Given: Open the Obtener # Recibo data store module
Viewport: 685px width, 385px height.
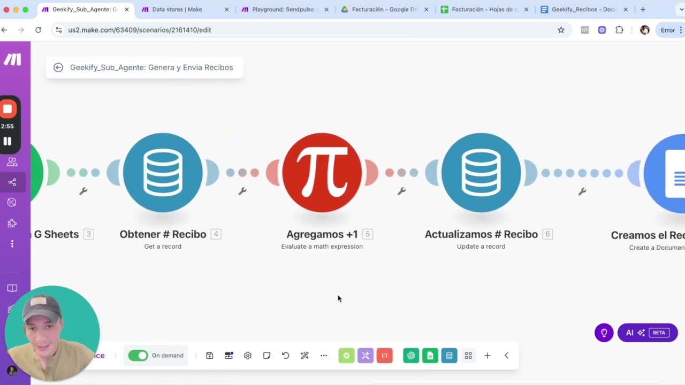Looking at the screenshot, I should point(163,173).
